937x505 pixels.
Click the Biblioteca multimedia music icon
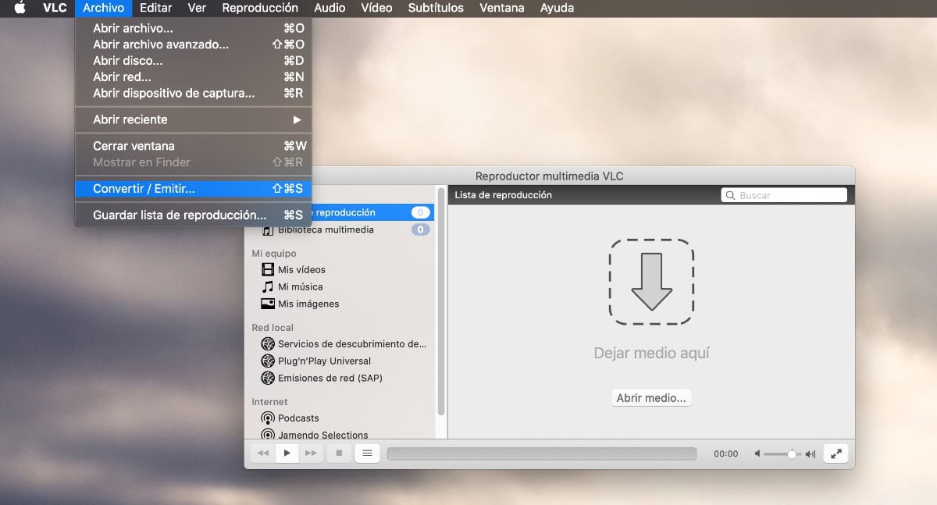268,230
